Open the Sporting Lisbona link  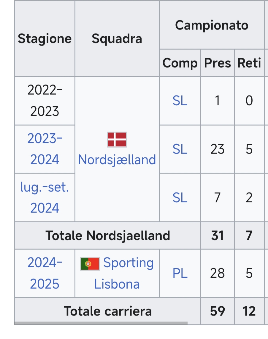click(124, 273)
